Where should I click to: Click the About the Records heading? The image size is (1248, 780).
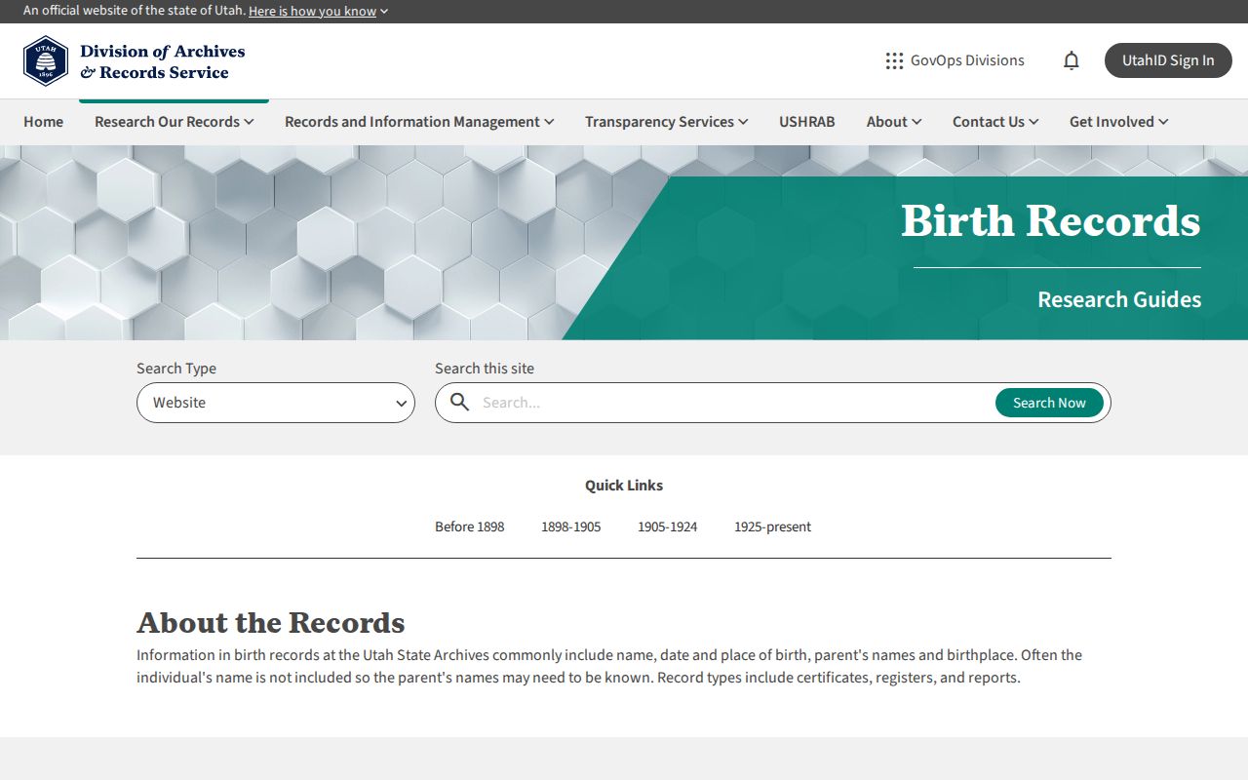point(271,622)
